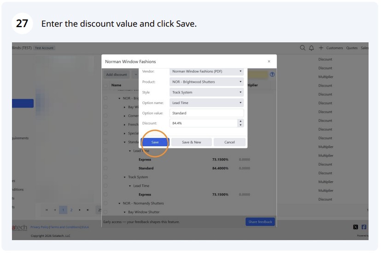Tick the checkbox for the French row
Viewport: 381px width, 253px height.
106,125
